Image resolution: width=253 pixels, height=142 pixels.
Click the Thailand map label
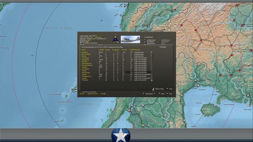pyautogui.click(x=144, y=99)
